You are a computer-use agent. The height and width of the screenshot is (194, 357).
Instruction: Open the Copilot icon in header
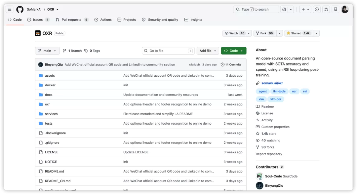point(284,9)
